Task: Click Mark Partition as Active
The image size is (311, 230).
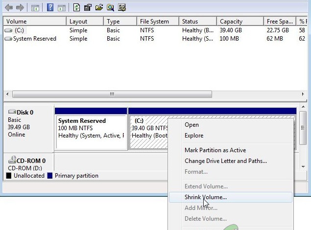Action: [x=215, y=150]
